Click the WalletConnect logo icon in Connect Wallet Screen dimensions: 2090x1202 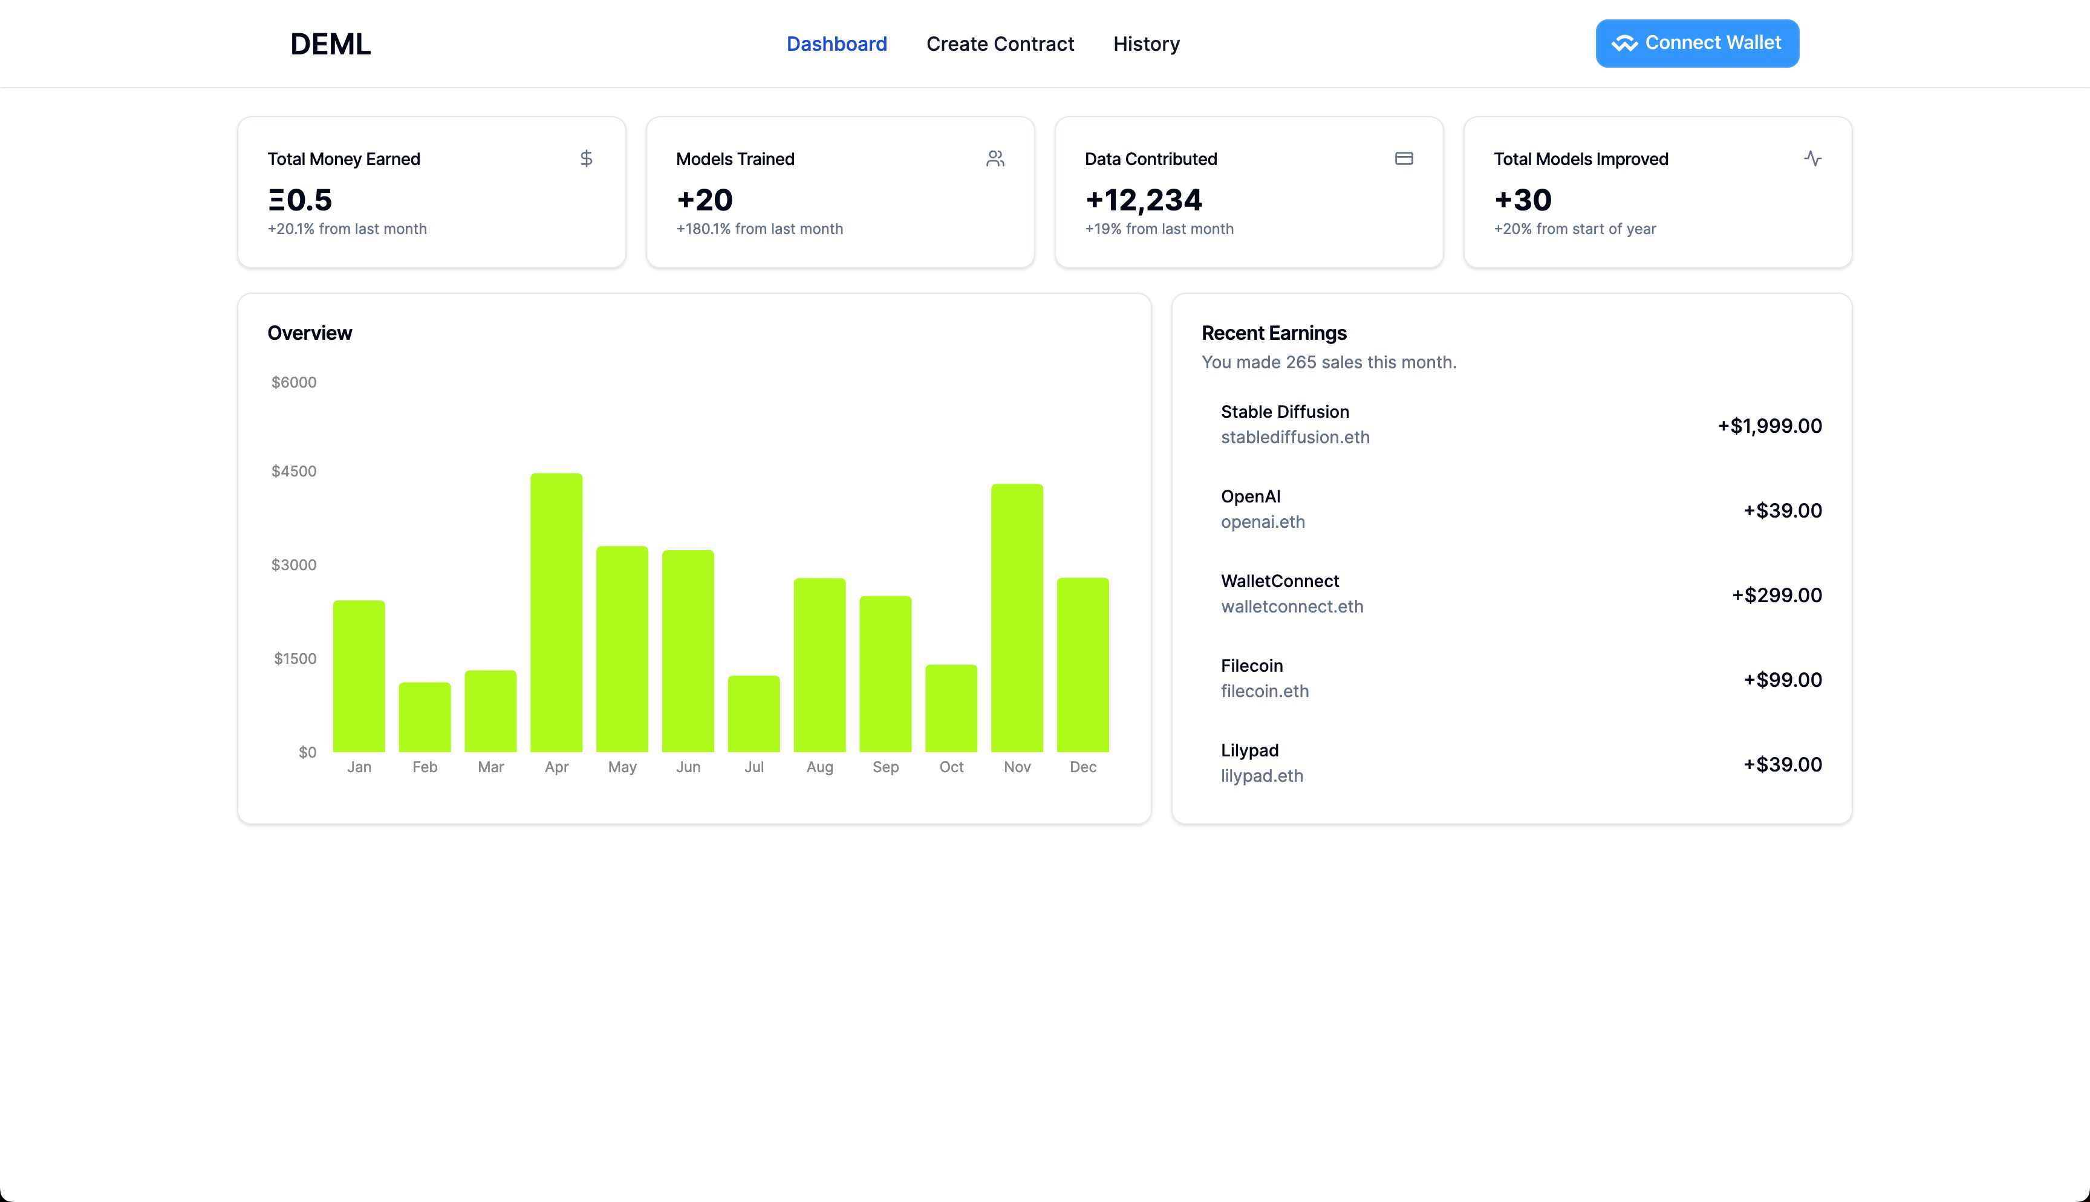click(x=1624, y=43)
